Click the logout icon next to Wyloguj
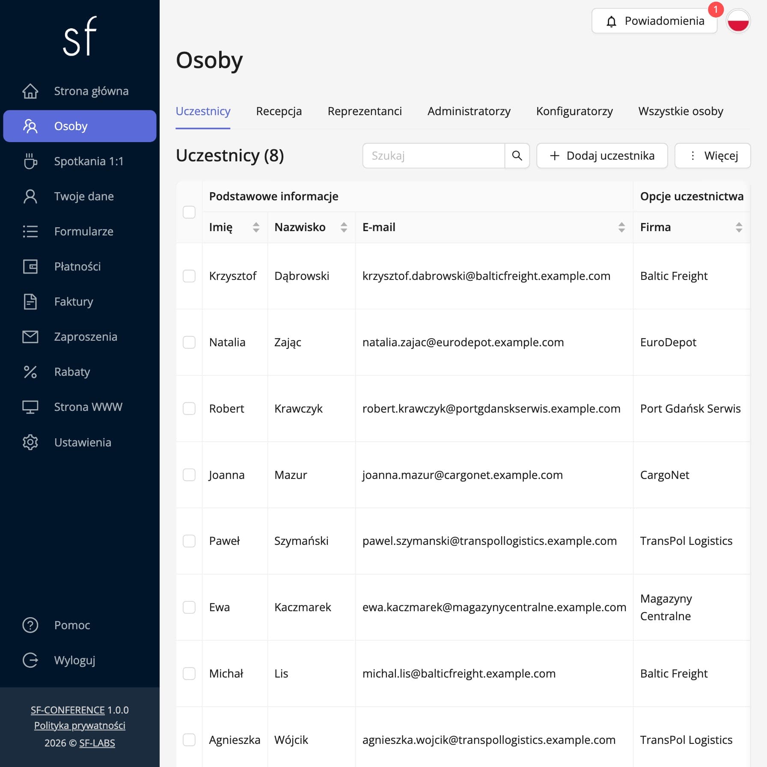767x767 pixels. coord(30,660)
